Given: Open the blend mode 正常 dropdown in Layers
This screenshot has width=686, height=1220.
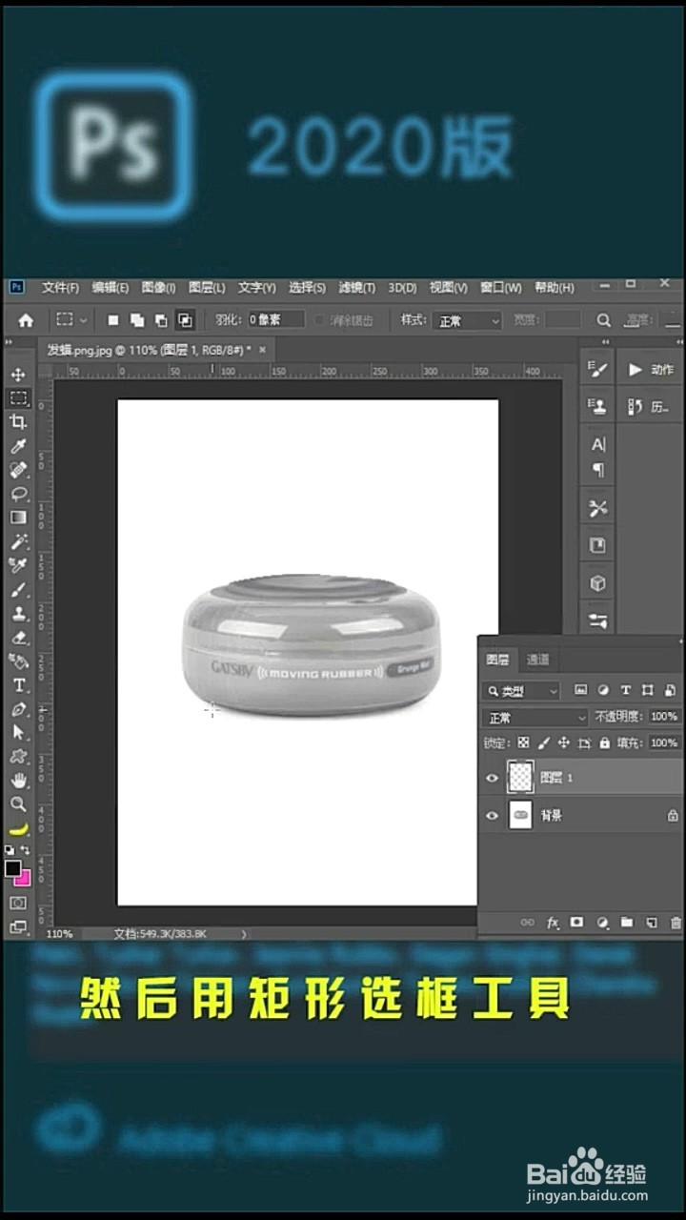Looking at the screenshot, I should (x=536, y=717).
